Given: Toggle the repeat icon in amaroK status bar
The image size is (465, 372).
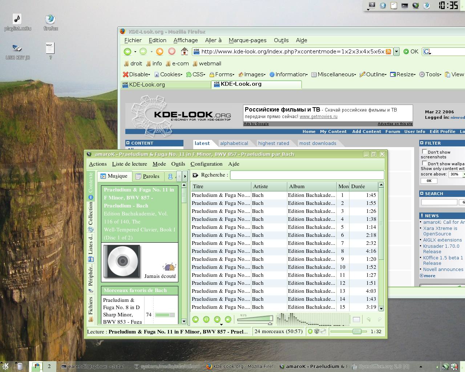Looking at the screenshot, I should click(x=323, y=331).
